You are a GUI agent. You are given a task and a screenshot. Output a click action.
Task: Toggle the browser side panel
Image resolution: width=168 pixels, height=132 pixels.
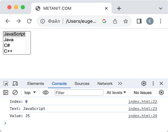139,21
